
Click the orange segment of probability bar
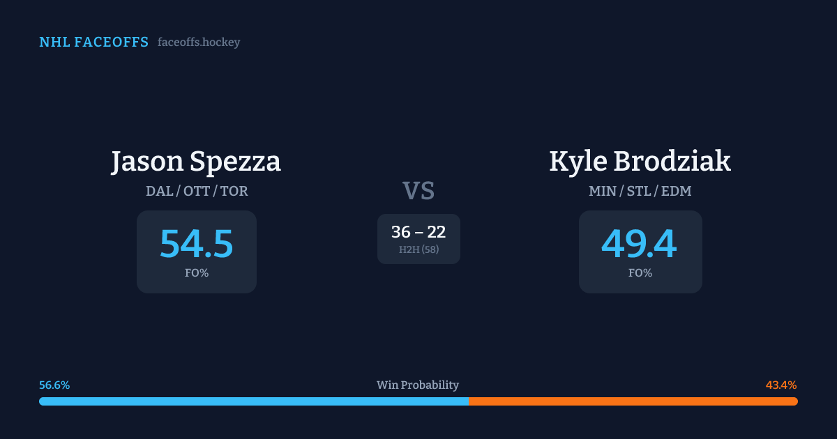[633, 401]
